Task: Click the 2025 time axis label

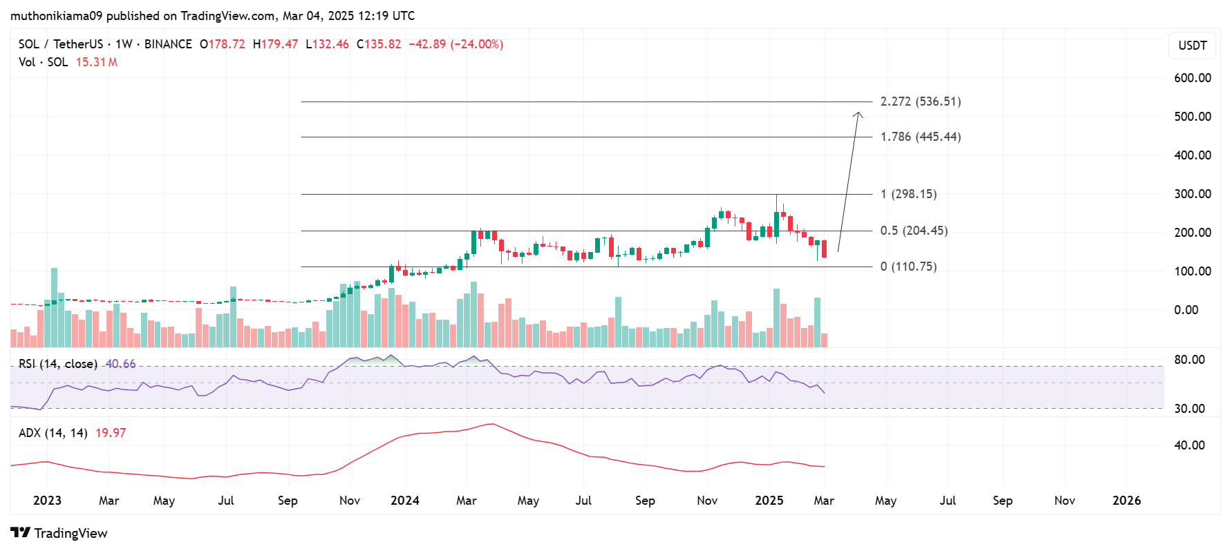Action: point(769,501)
